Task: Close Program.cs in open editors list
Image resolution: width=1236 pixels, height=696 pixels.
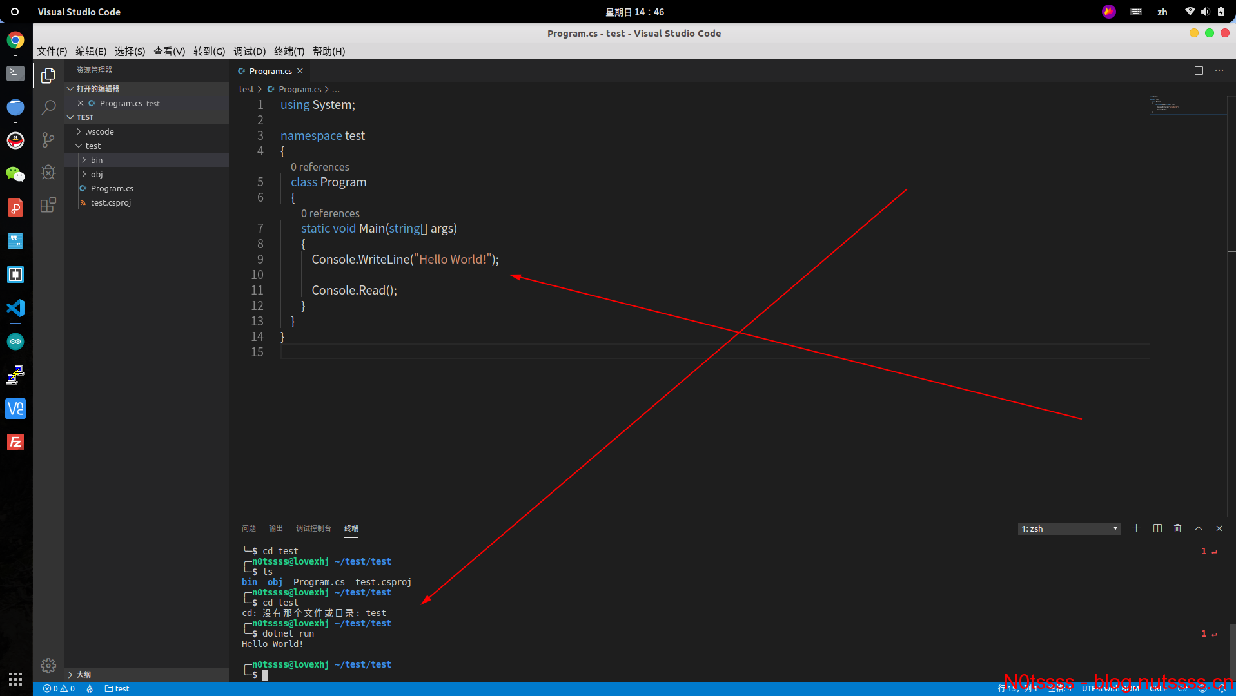Action: (81, 103)
